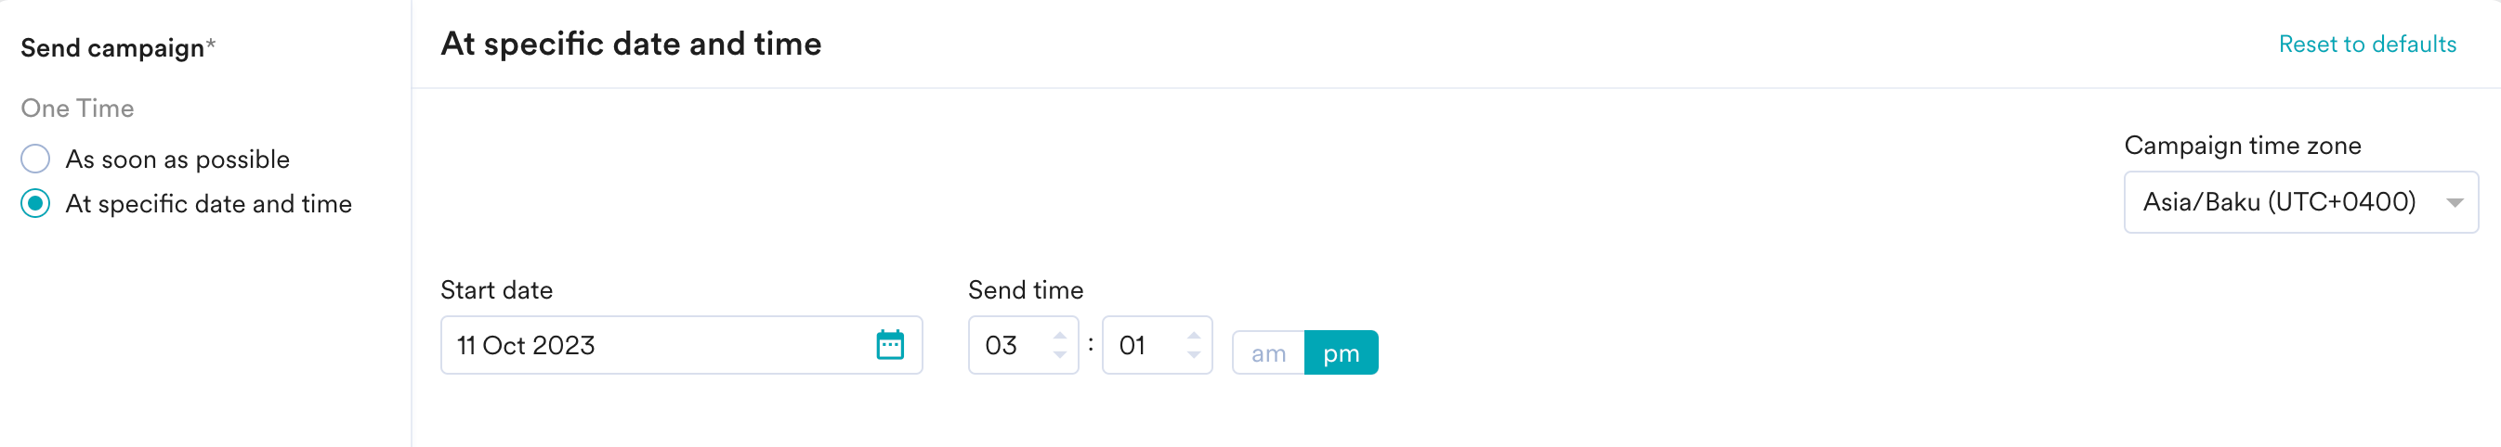Click the hour decrement down arrow

coord(1059,356)
